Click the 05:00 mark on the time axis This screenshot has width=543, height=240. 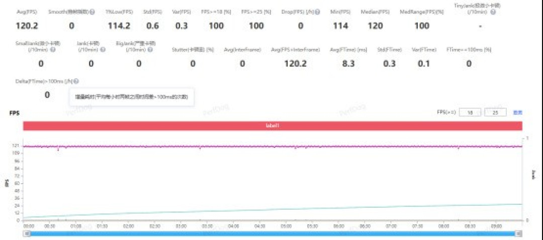click(286, 226)
